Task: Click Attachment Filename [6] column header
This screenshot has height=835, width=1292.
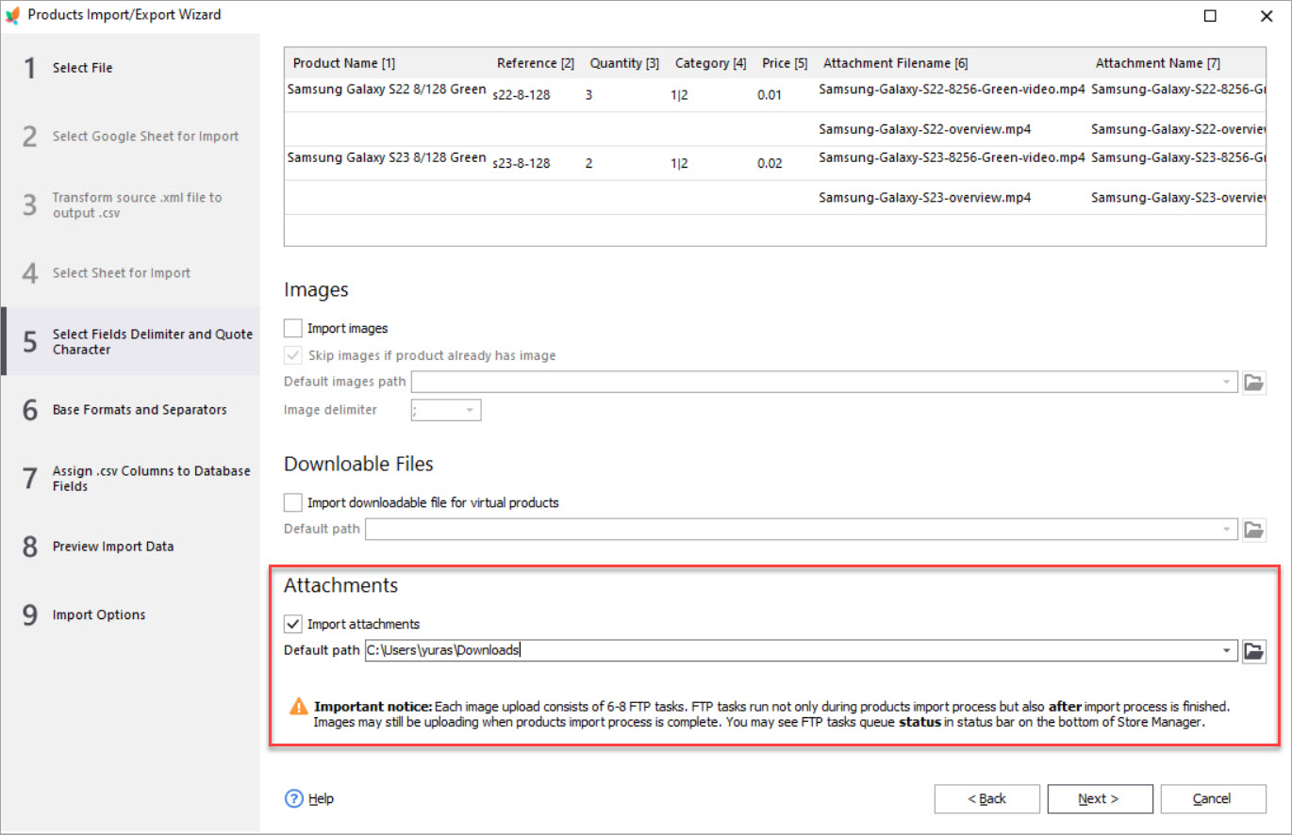Action: tap(895, 63)
